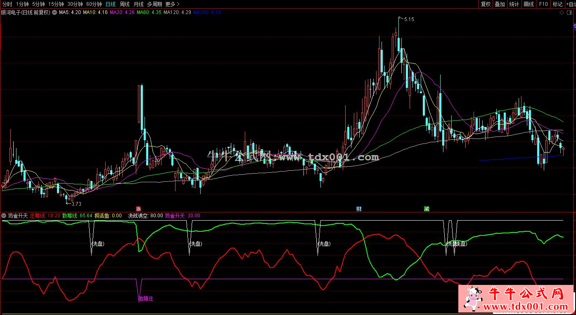The width and height of the screenshot is (576, 315).
Task: Click the MA10: 4.16 label
Action: (x=95, y=12)
